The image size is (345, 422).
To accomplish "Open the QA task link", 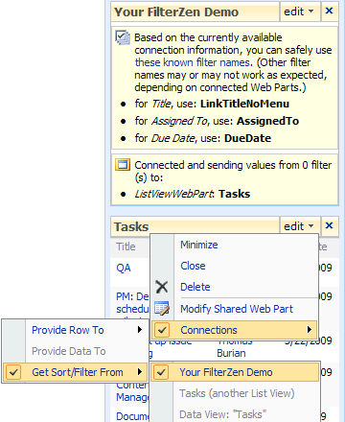I will [x=124, y=268].
